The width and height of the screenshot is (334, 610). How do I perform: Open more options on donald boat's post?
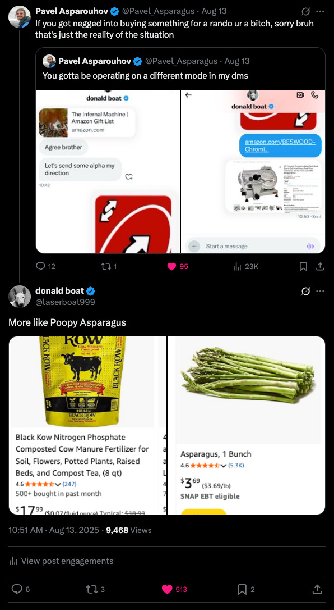(320, 291)
